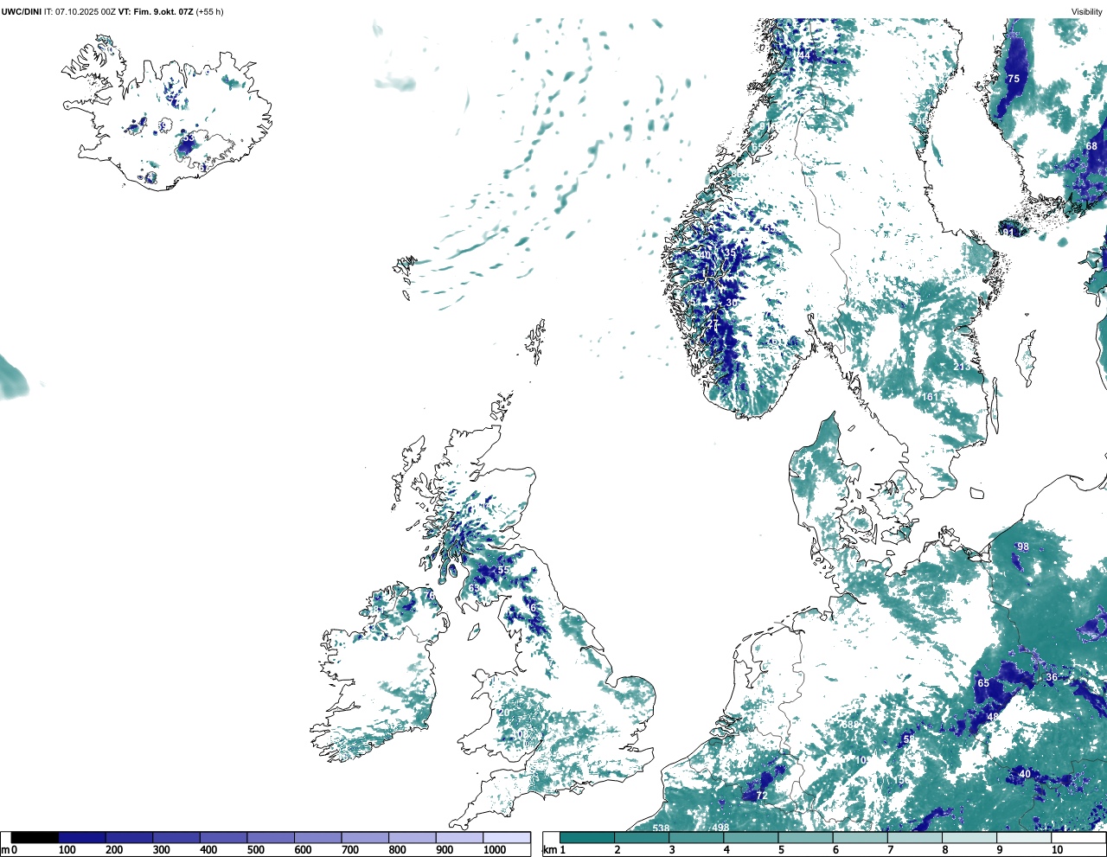Click the 'Fim. 9.okt. 07Z' valid time
This screenshot has width=1107, height=857.
point(162,11)
